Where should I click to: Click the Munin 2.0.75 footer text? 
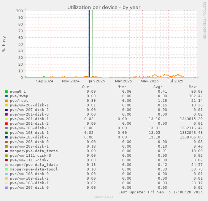[104, 197]
